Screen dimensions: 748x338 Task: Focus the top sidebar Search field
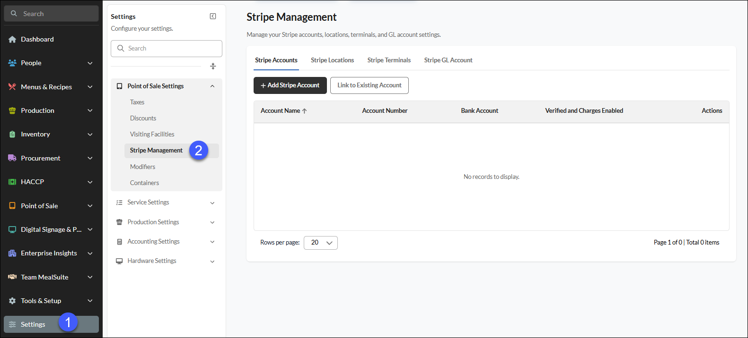point(51,14)
